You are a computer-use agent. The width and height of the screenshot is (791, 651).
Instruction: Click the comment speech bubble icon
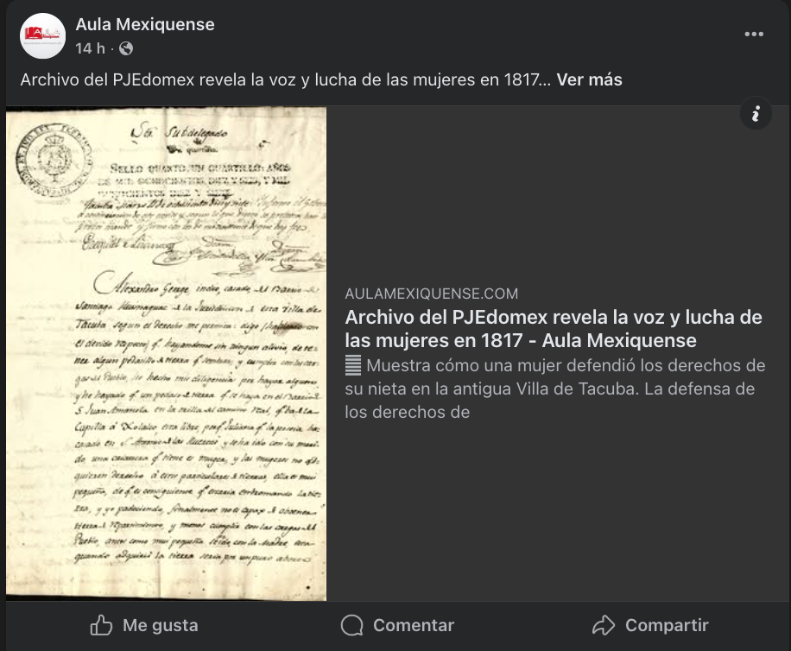click(x=352, y=625)
